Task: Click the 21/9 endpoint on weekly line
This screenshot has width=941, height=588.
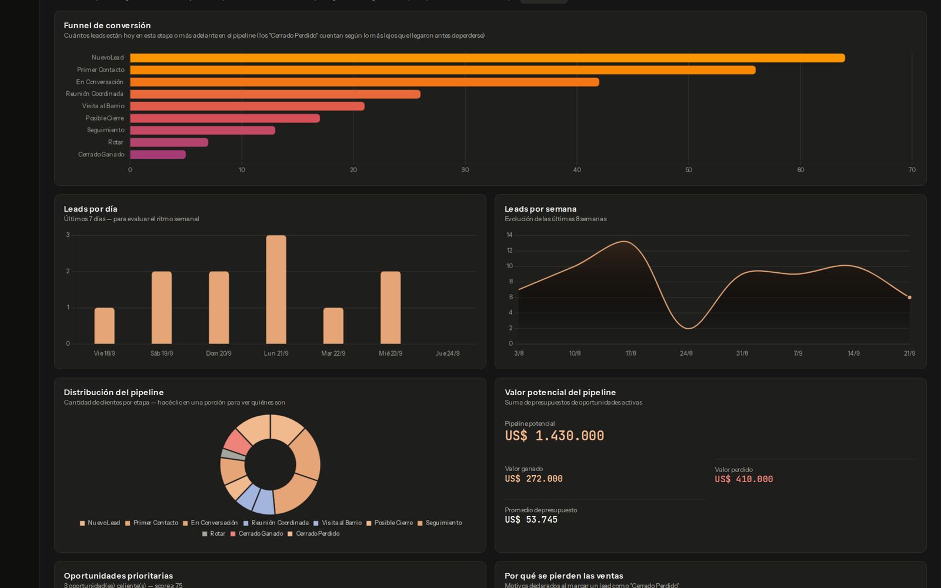Action: coord(909,298)
